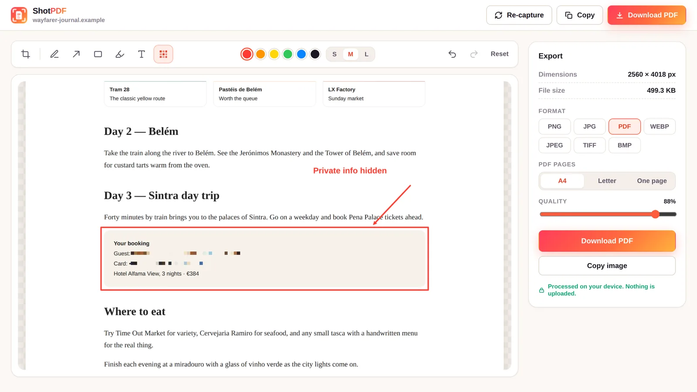Set stroke size to L

click(x=366, y=54)
